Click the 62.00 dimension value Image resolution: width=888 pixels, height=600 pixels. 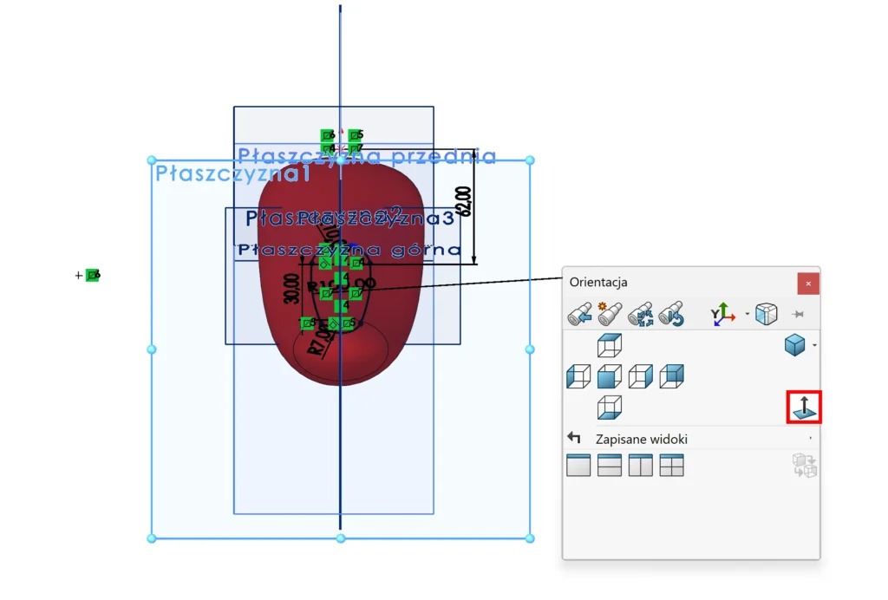[x=465, y=201]
